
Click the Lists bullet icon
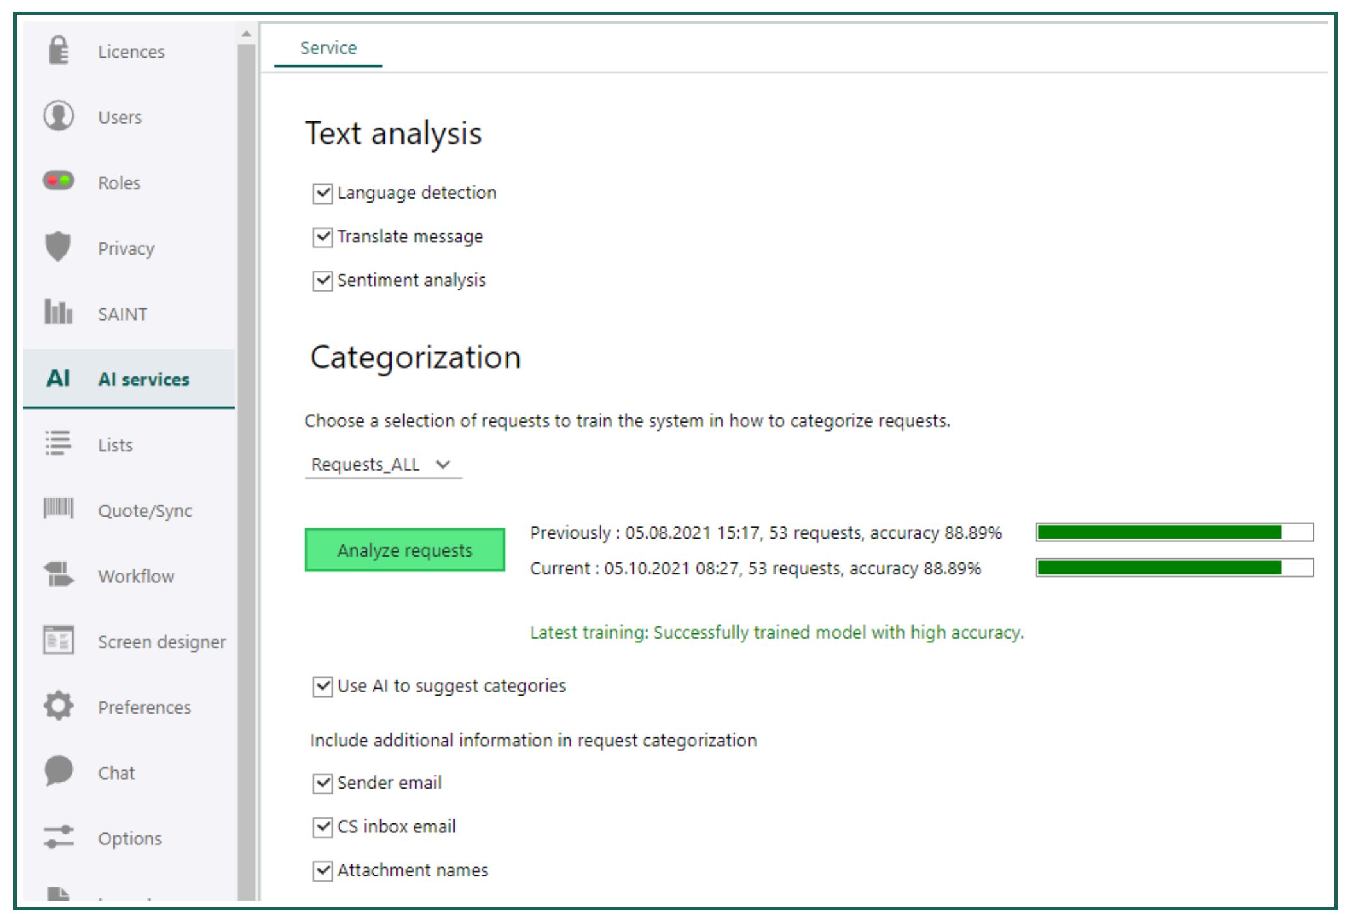pos(58,443)
